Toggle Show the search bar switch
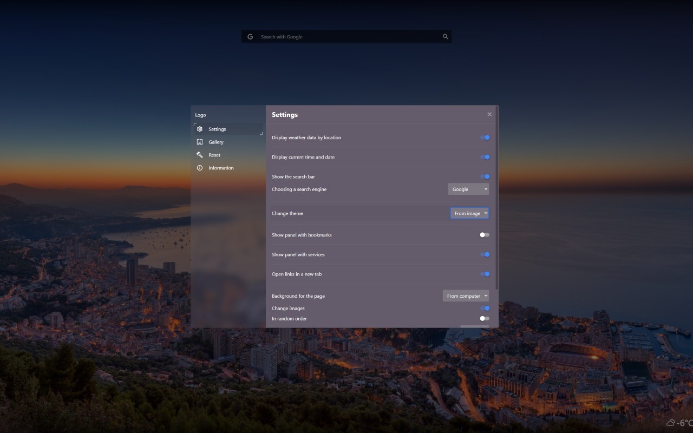This screenshot has width=693, height=433. click(485, 176)
